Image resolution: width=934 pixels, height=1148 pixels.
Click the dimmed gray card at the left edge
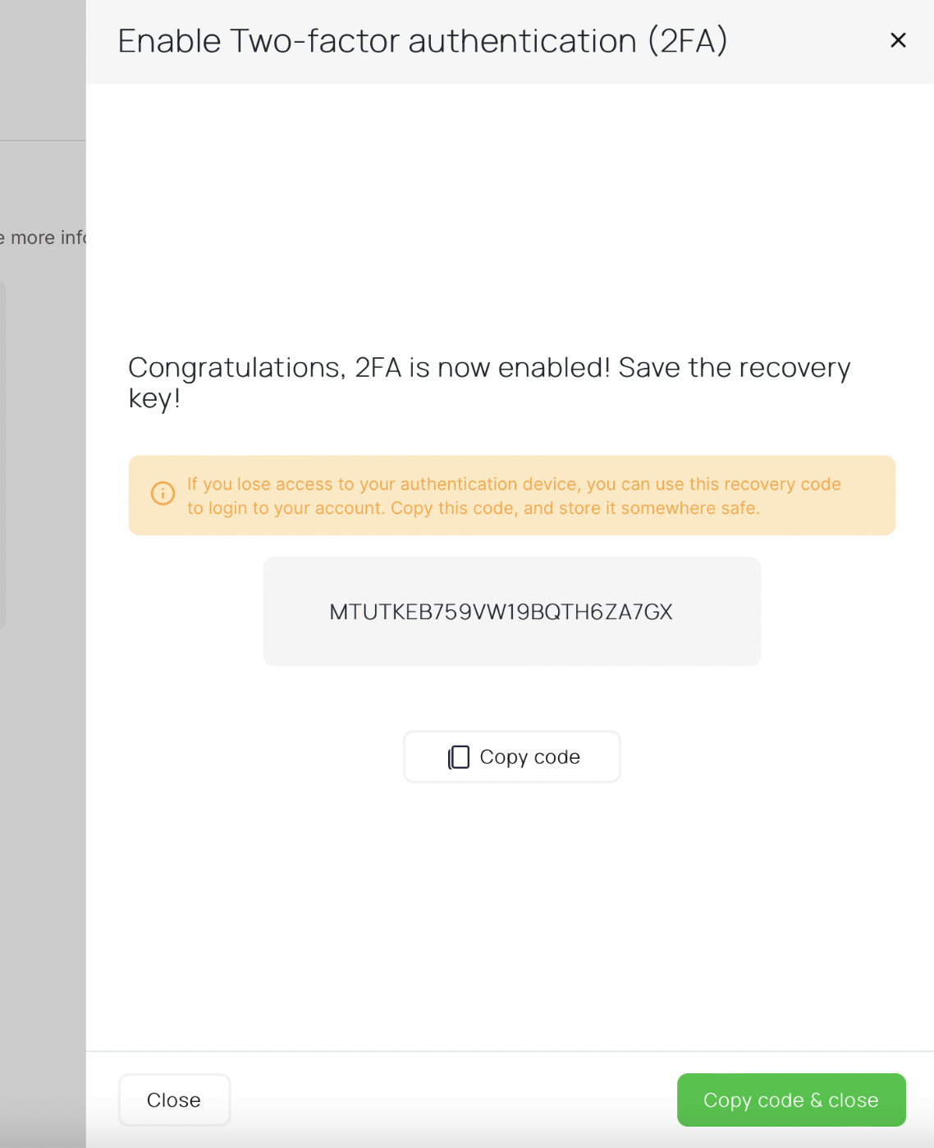tap(2, 452)
